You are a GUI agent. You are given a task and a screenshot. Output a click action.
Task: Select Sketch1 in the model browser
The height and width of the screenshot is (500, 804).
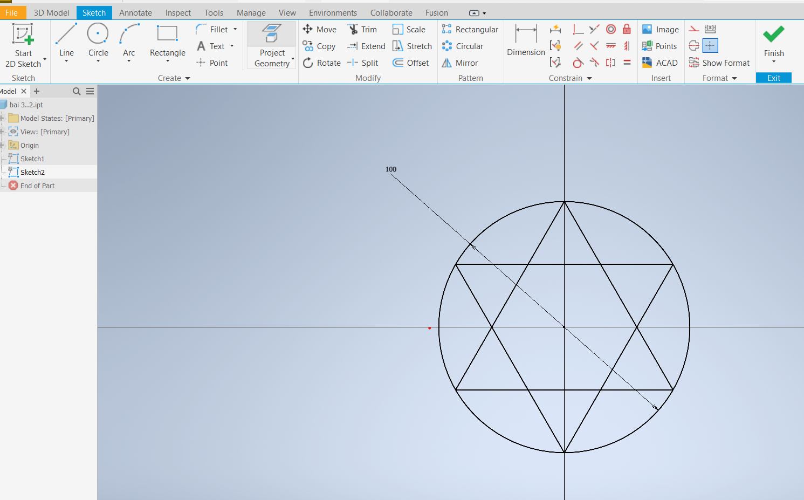pos(32,159)
